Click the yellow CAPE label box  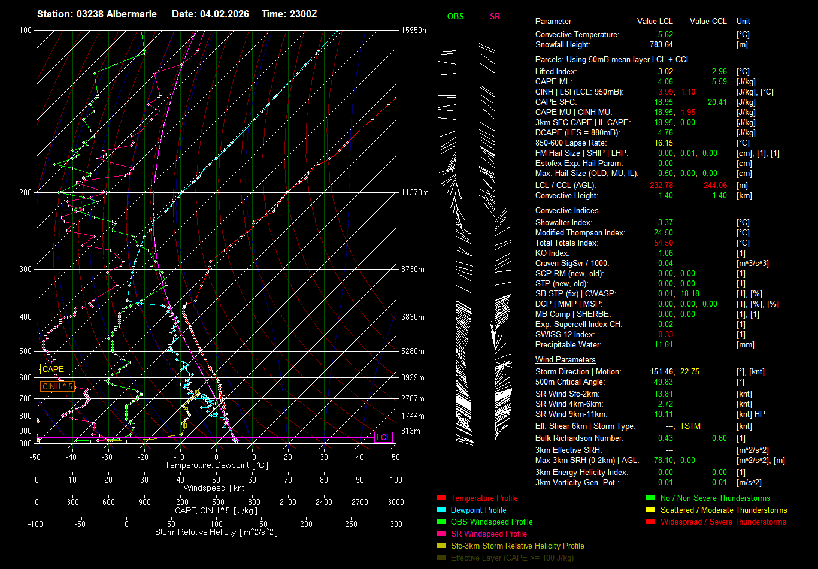(x=53, y=369)
